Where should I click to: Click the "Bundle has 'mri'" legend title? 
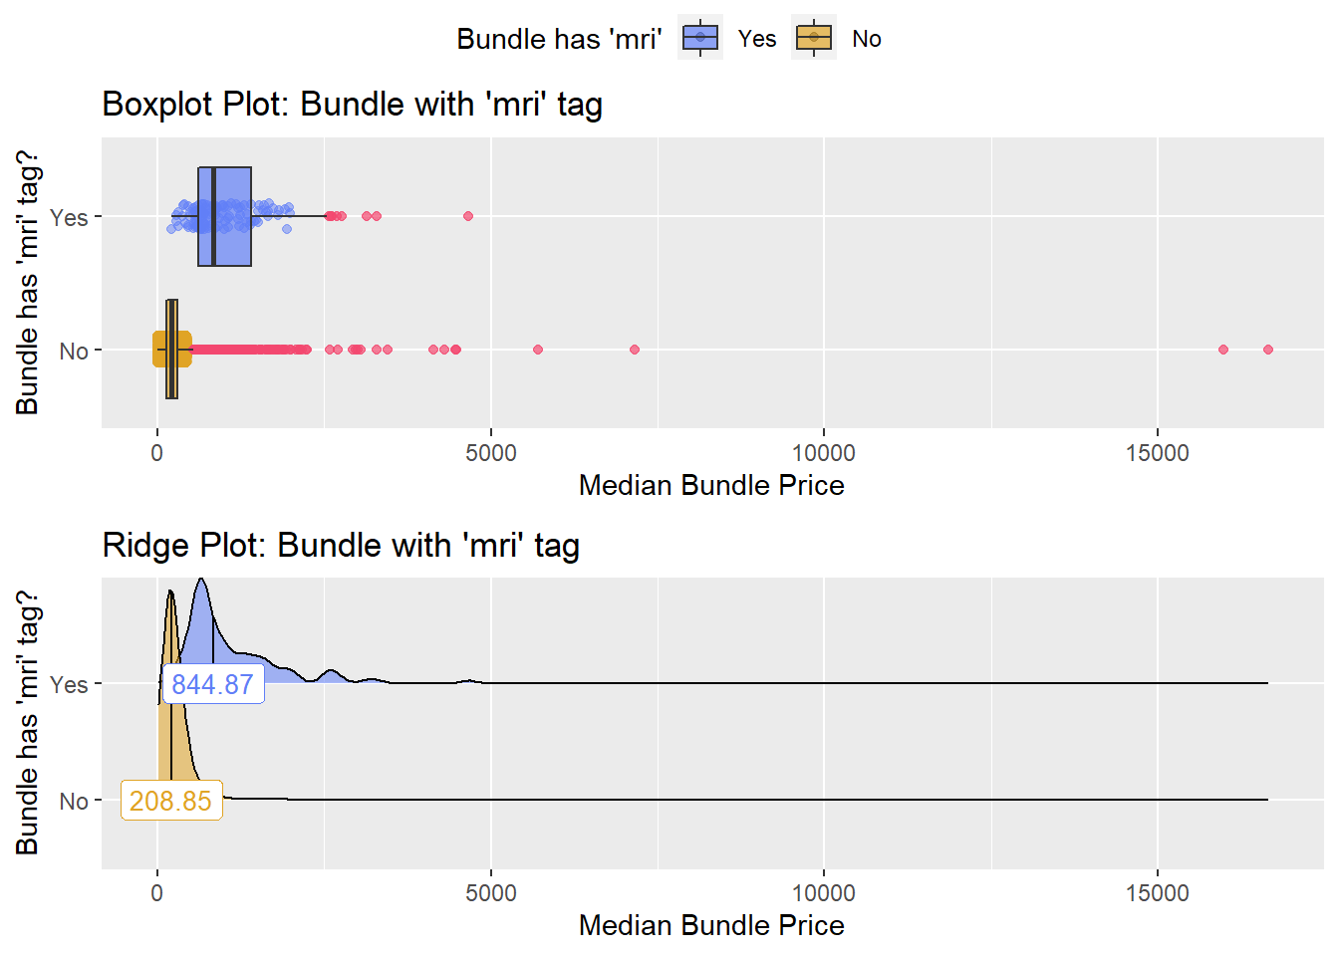pyautogui.click(x=559, y=39)
